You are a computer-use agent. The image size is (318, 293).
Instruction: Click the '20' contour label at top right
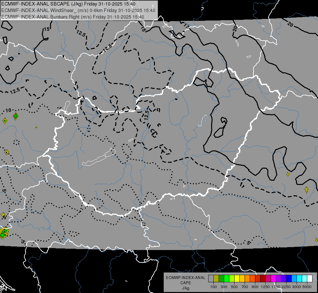(x=290, y=25)
